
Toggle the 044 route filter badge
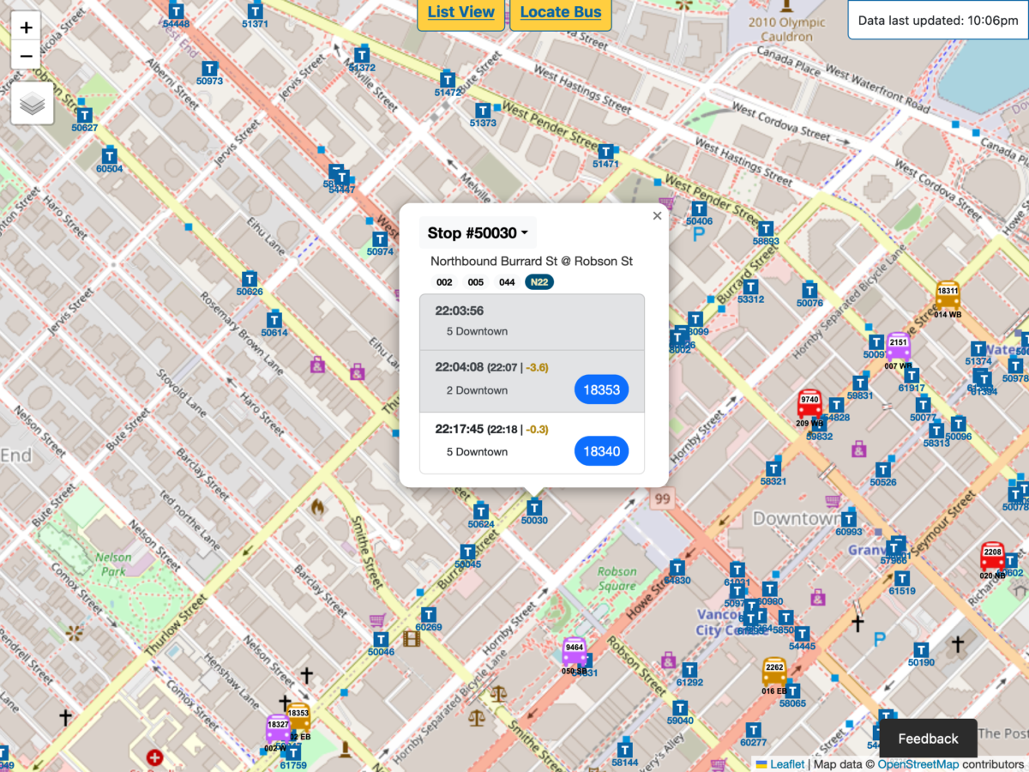tap(507, 282)
